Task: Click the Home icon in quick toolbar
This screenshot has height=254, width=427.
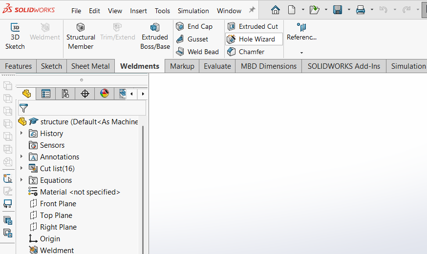Action: click(x=276, y=10)
